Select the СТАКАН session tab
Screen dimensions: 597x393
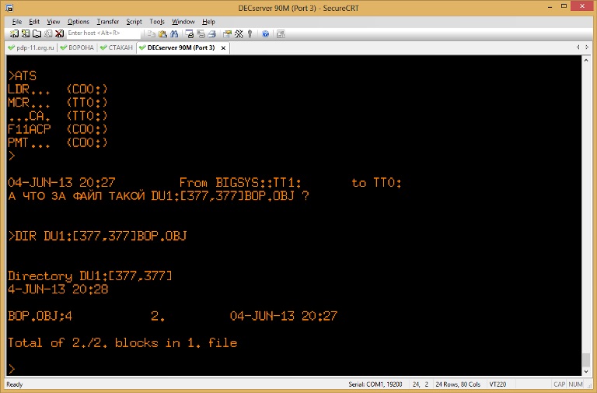point(116,47)
